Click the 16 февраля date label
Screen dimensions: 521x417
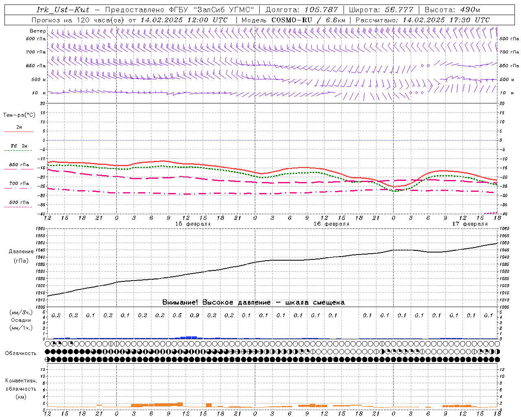331,224
